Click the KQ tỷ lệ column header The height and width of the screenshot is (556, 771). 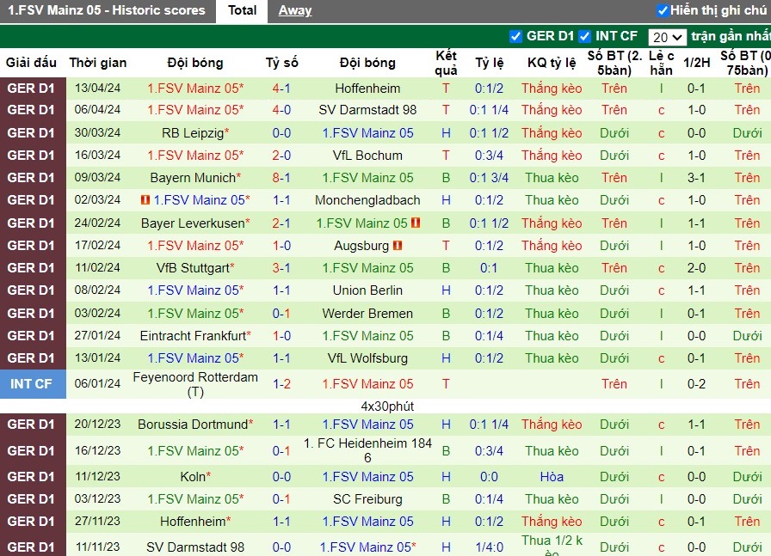[x=552, y=63]
